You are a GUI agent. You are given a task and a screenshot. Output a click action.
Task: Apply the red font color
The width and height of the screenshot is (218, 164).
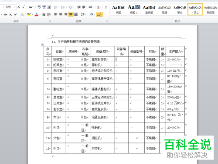tap(37, 14)
